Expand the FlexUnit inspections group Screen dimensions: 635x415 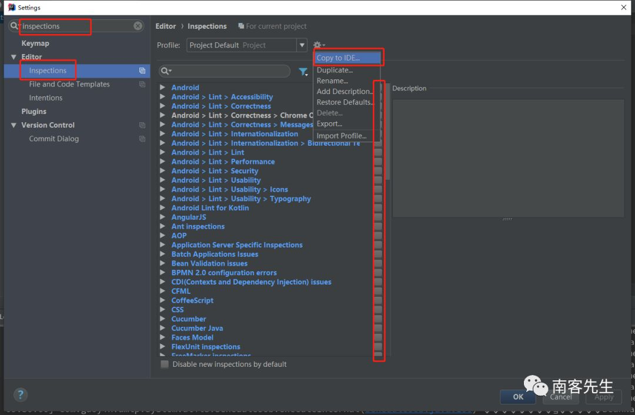tap(162, 347)
